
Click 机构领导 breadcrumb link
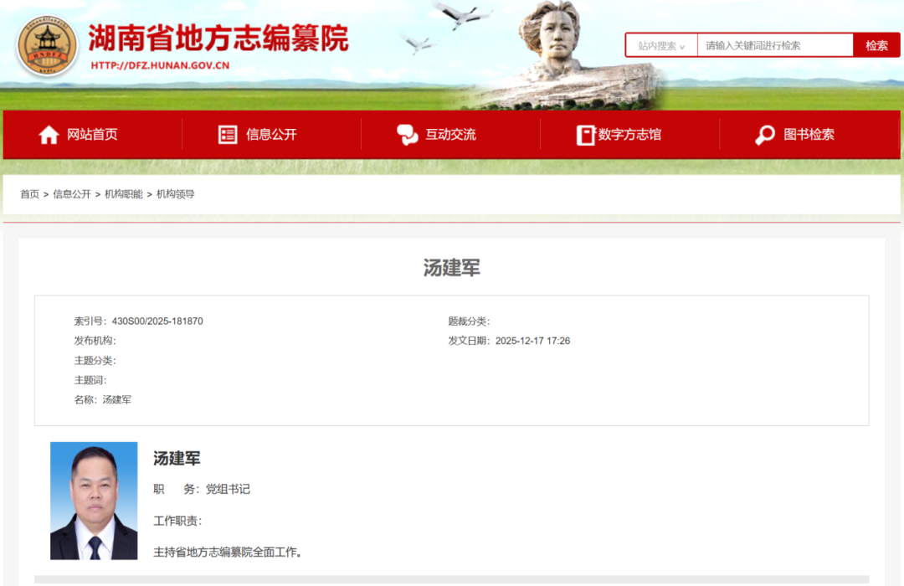pyautogui.click(x=176, y=194)
